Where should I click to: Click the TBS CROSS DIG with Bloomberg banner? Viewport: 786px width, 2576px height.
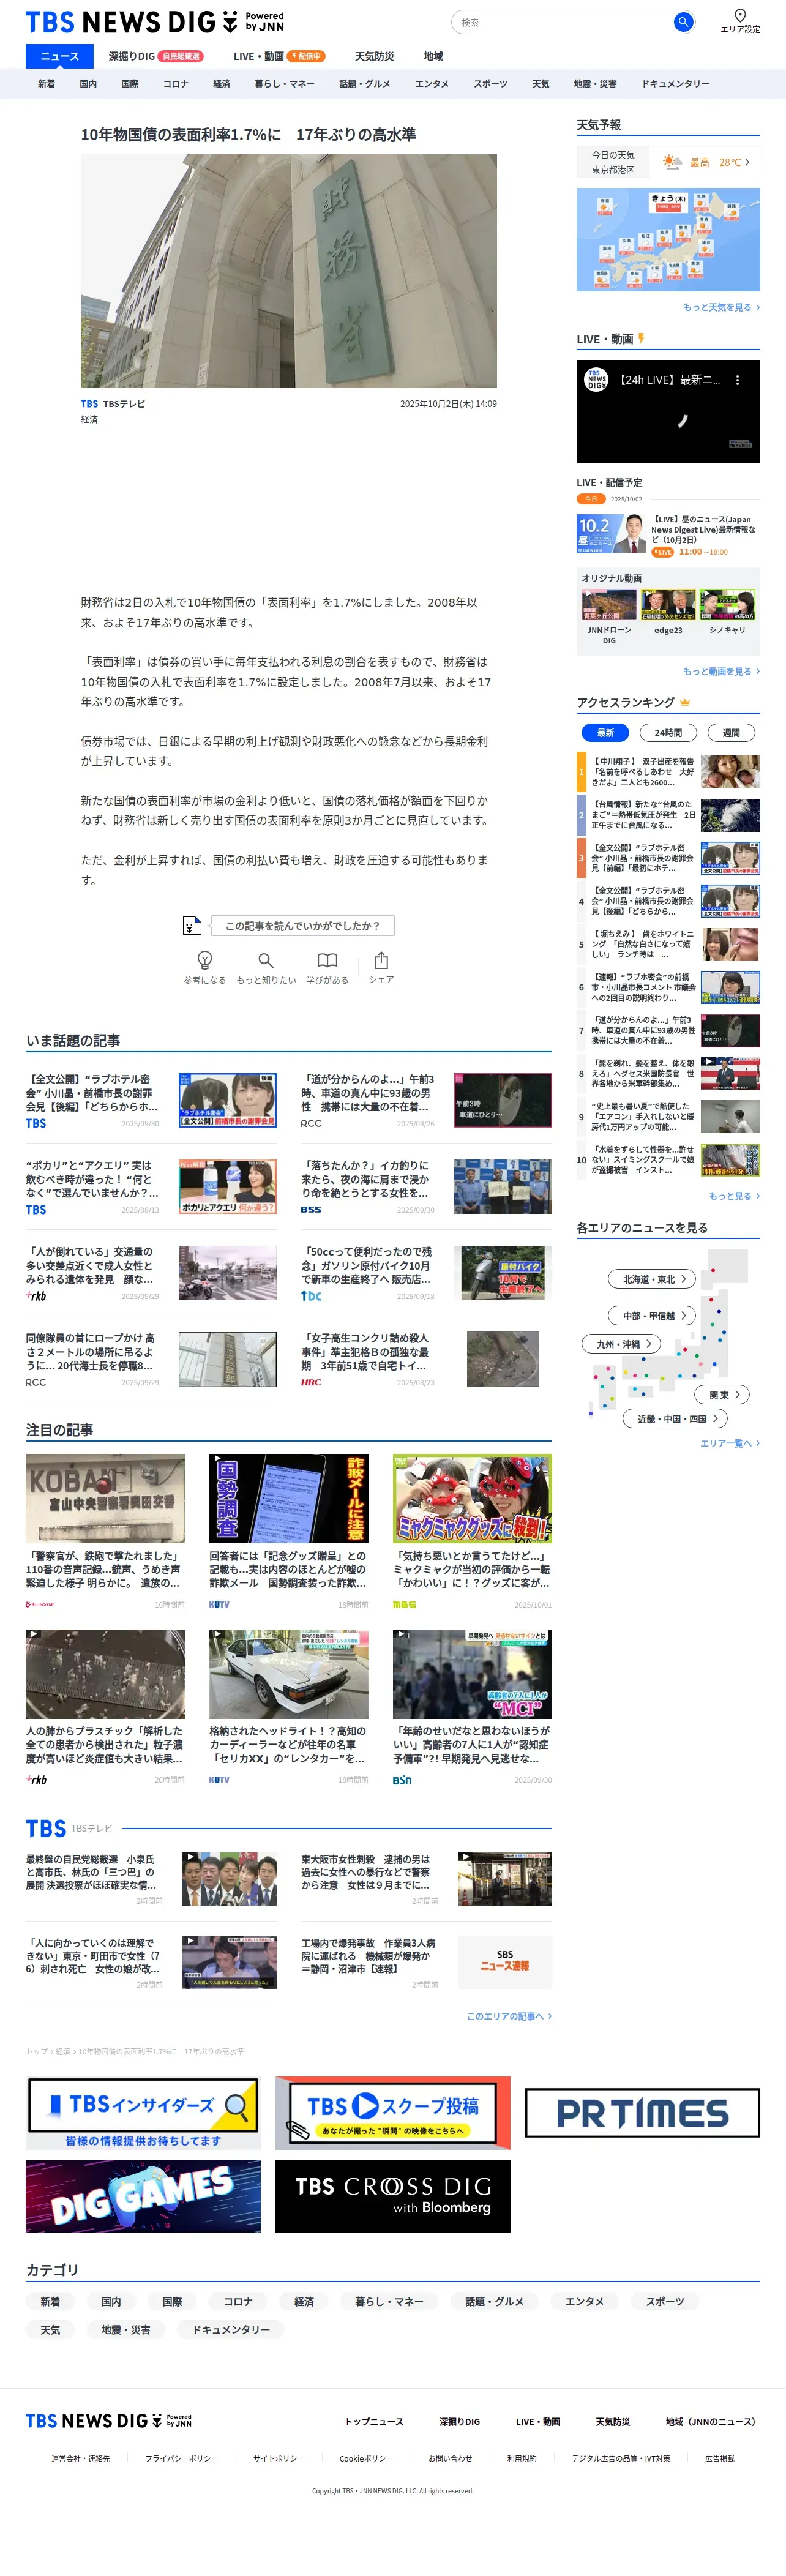tap(393, 2196)
